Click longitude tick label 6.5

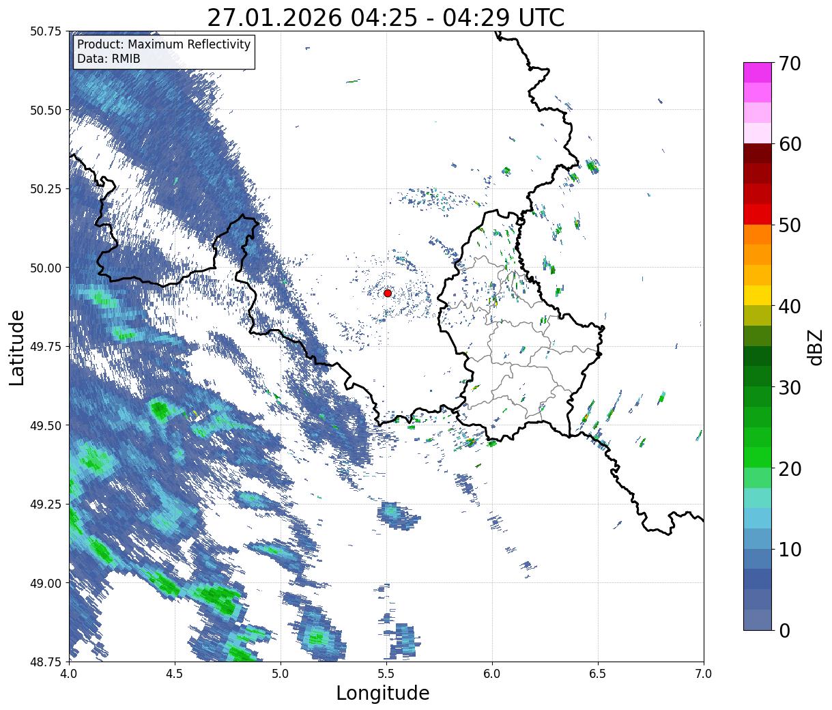(598, 674)
